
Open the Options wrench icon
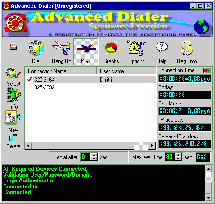[x=136, y=48]
